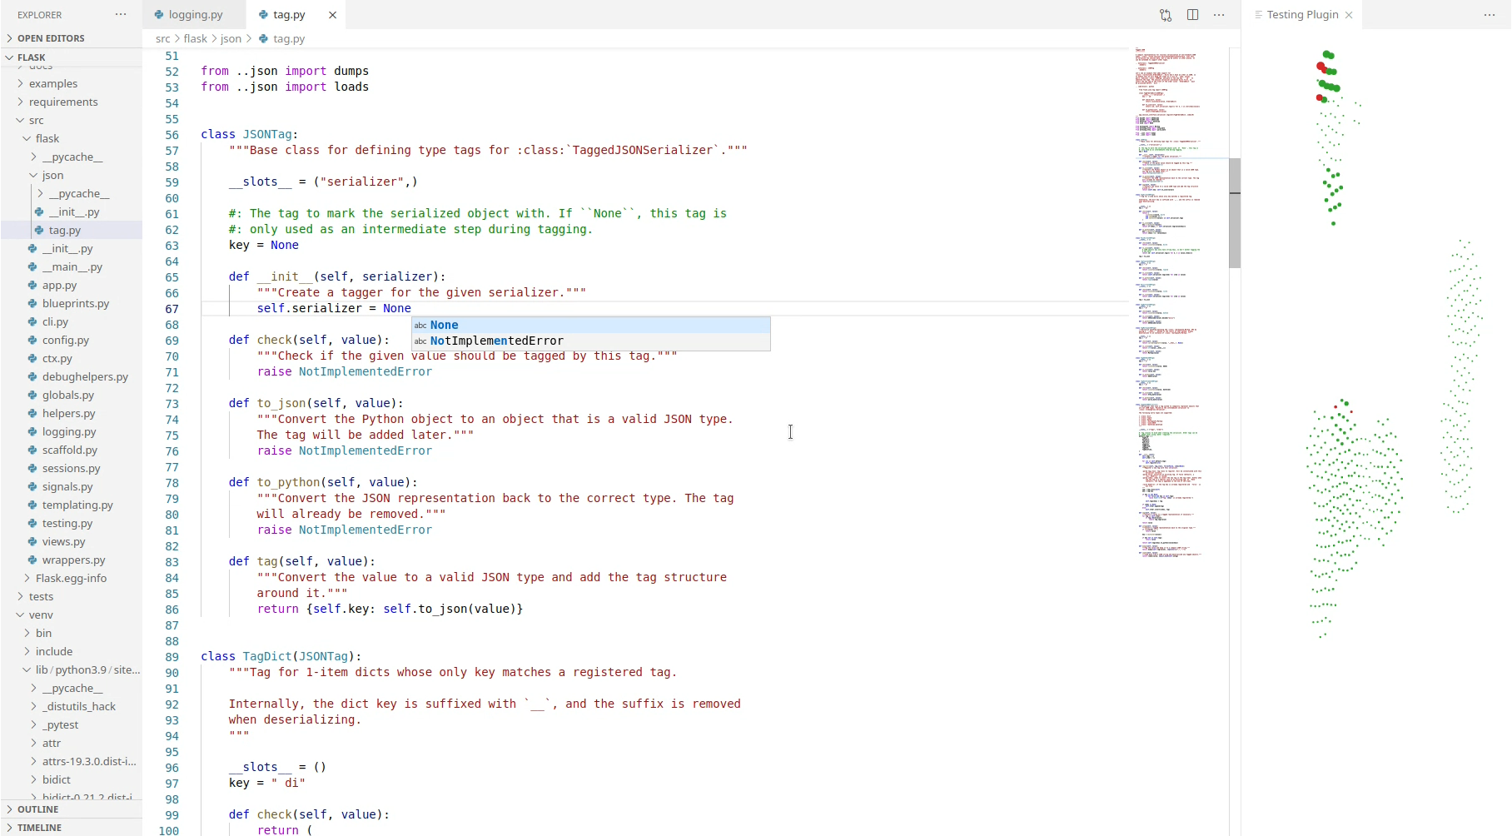
Task: Choose NotImplementedError from the suggestion popup
Action: pos(496,341)
